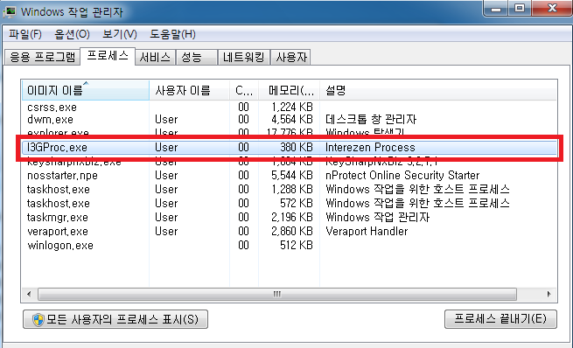
Task: Click the 데스크톱 창 관리자 description
Action: pos(371,120)
